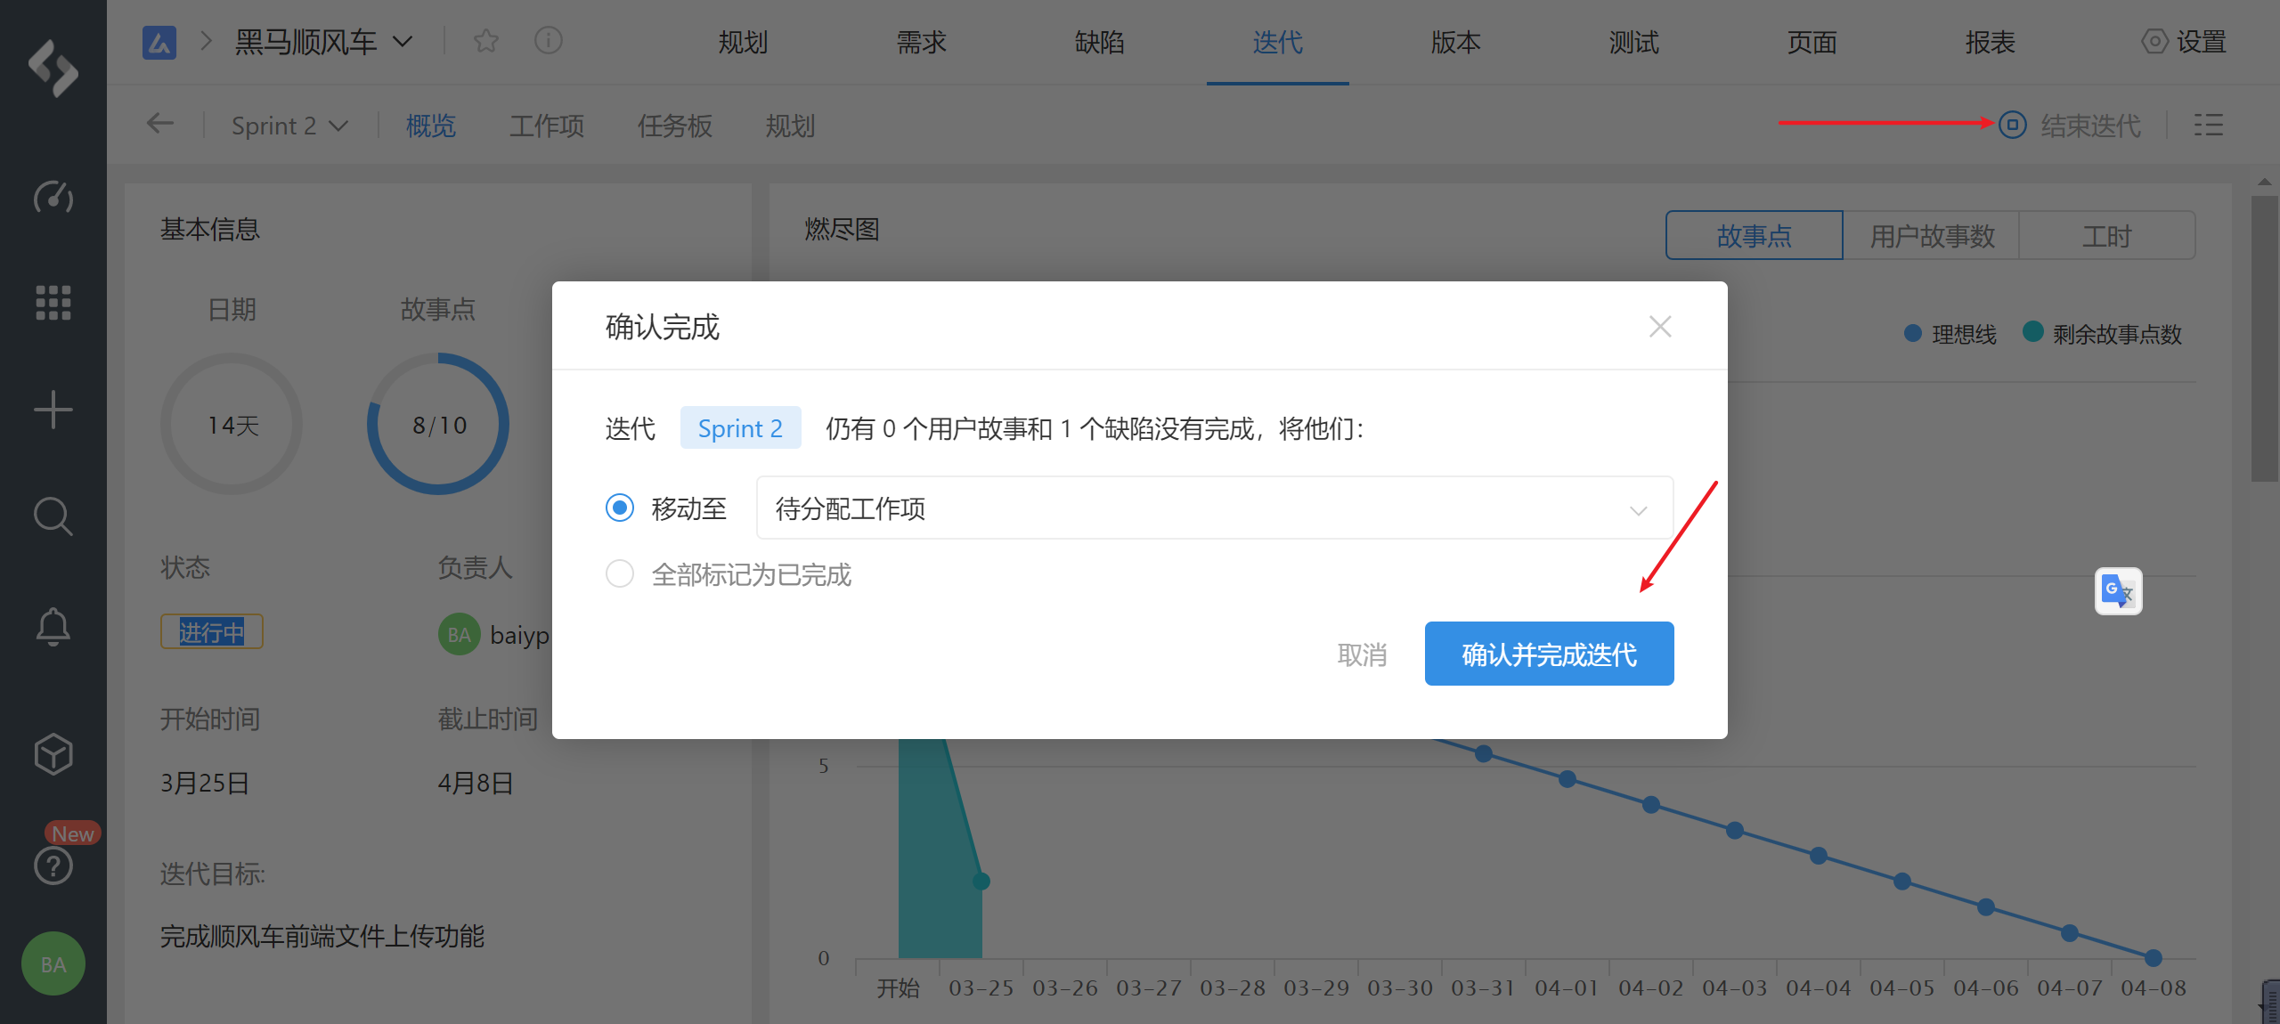Select the 移动至 radio option
The image size is (2280, 1024).
(x=620, y=508)
